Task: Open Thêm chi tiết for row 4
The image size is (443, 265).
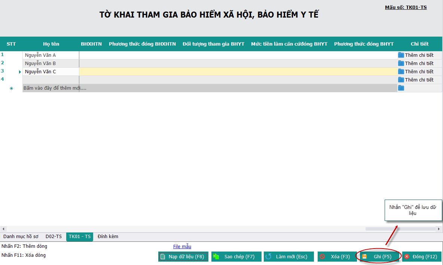Action: 419,80
